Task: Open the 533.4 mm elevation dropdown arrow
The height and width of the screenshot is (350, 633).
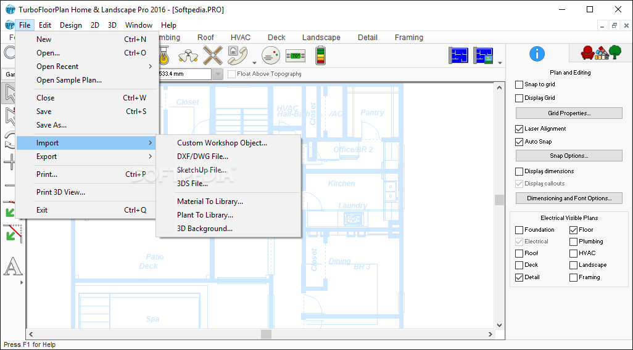Action: pos(218,74)
